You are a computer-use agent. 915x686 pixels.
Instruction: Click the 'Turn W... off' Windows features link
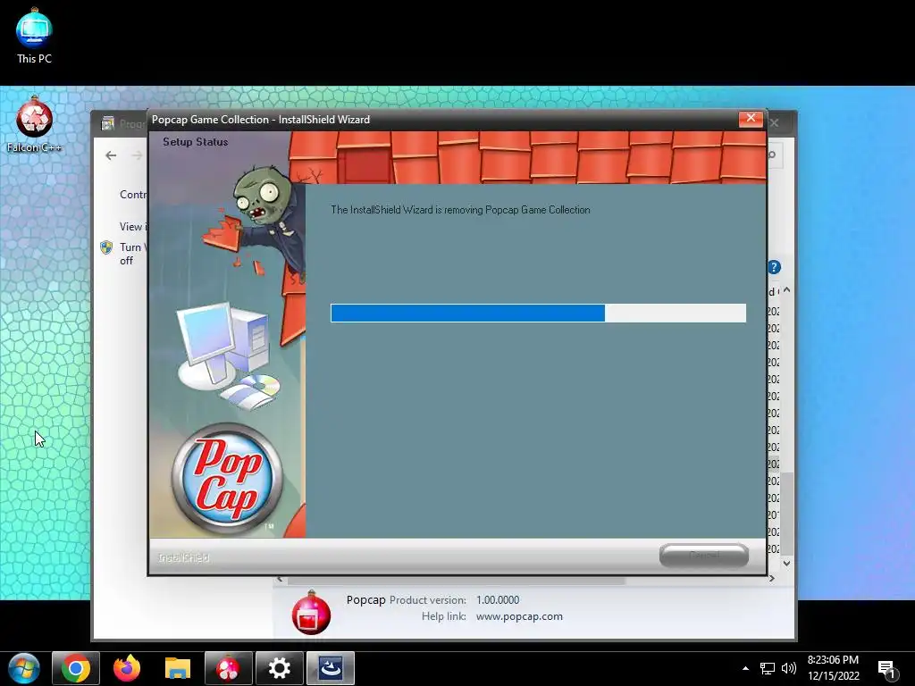pos(133,254)
